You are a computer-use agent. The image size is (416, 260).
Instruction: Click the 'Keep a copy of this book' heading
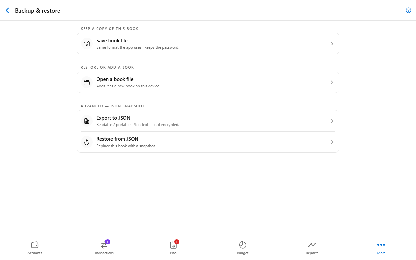pos(110,29)
